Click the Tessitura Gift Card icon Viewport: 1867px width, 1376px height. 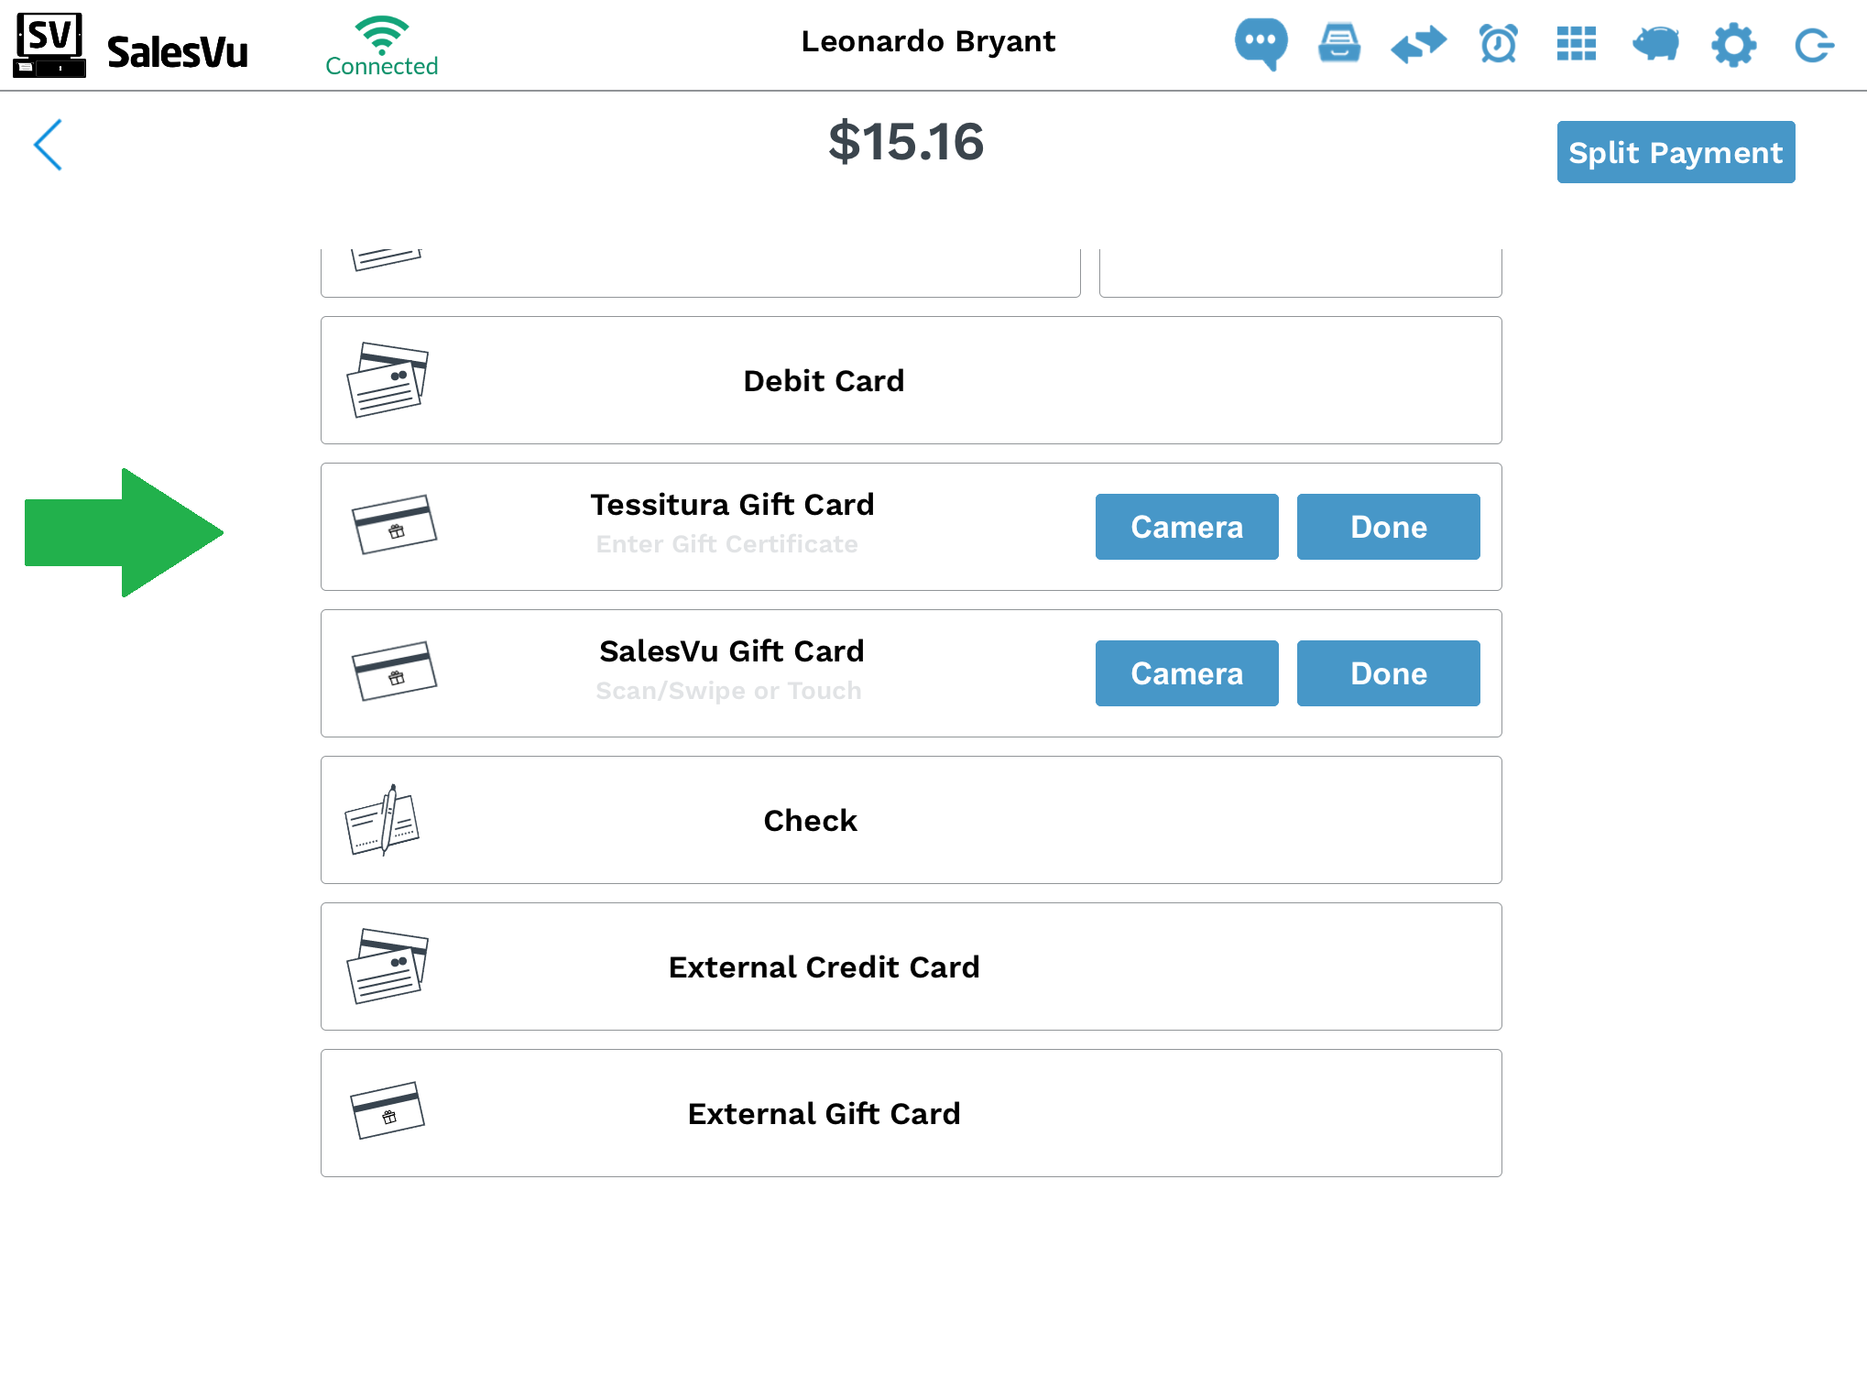tap(395, 525)
